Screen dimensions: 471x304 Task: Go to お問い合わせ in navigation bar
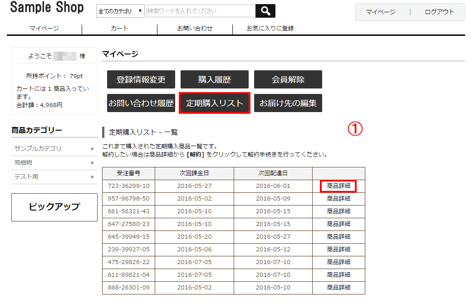[x=195, y=28]
